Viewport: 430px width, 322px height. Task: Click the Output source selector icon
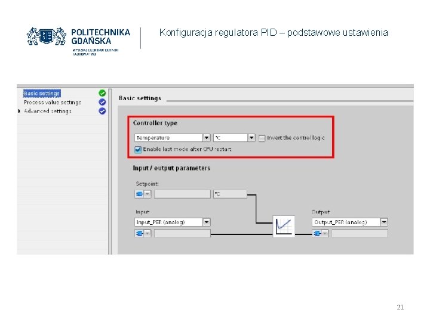coord(320,234)
